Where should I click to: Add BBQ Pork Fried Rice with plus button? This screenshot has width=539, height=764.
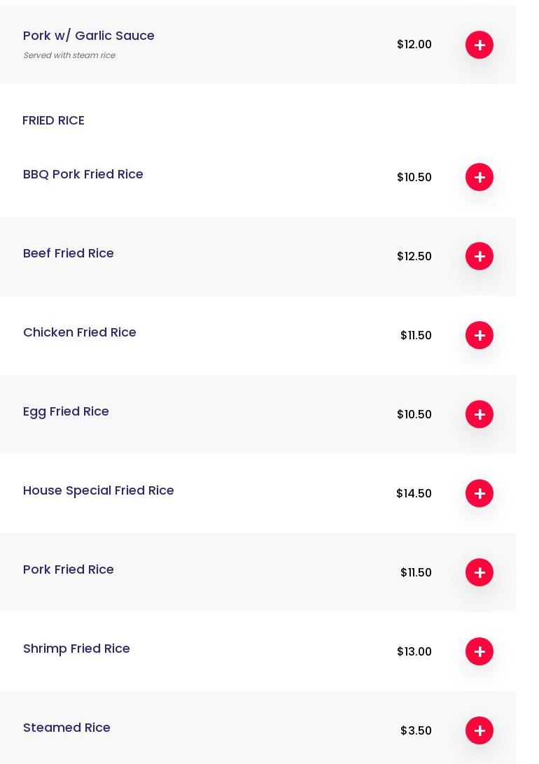pos(479,177)
